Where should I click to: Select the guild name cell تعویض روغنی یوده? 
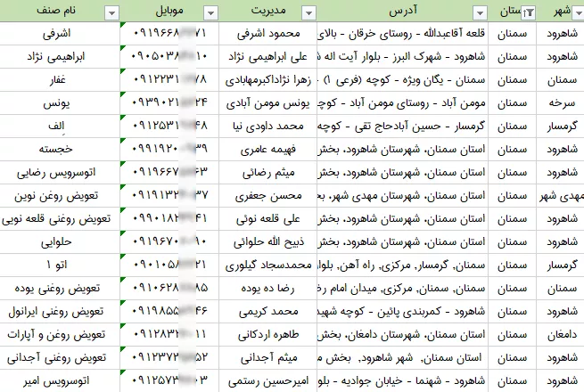(x=60, y=288)
